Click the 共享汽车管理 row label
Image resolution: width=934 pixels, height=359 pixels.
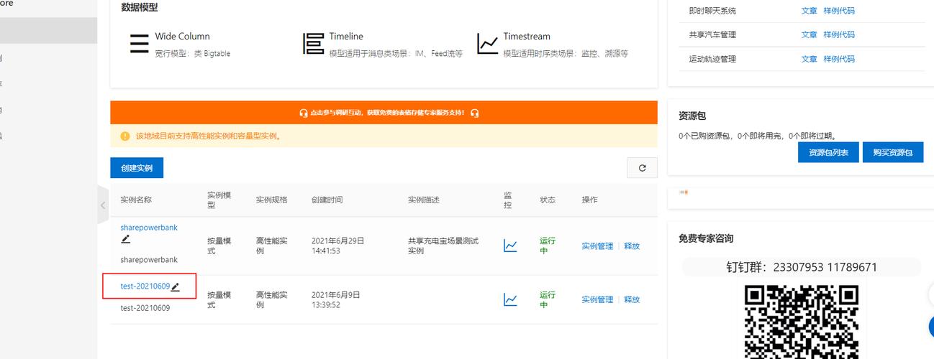click(x=712, y=35)
